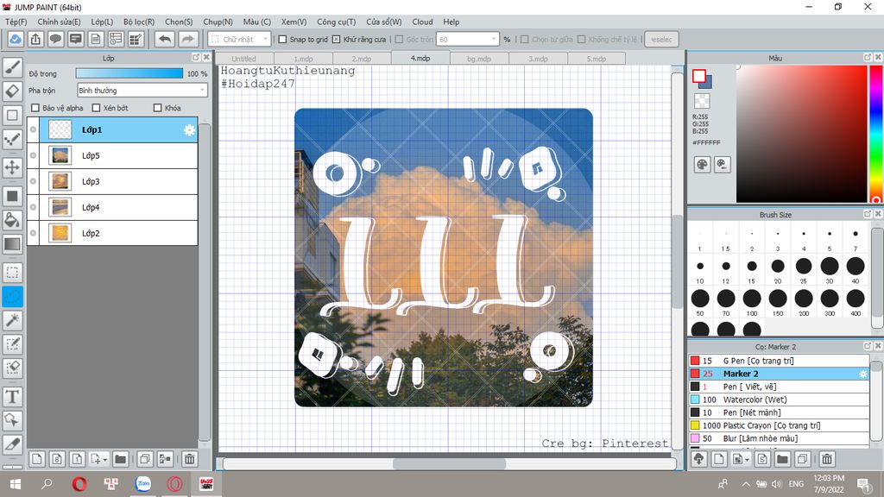Image resolution: width=884 pixels, height=497 pixels.
Task: Open the speech bubble comment icon
Action: click(55, 40)
